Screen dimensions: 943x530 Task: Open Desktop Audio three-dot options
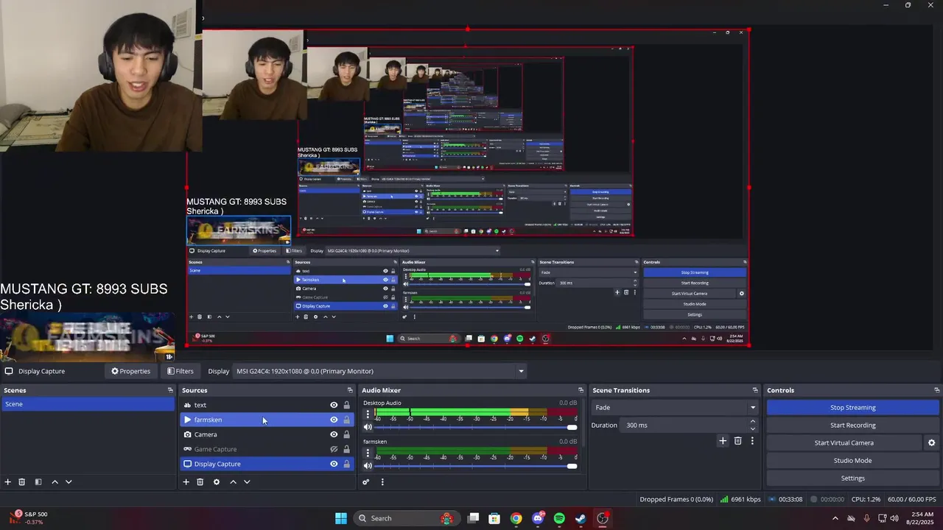(368, 414)
